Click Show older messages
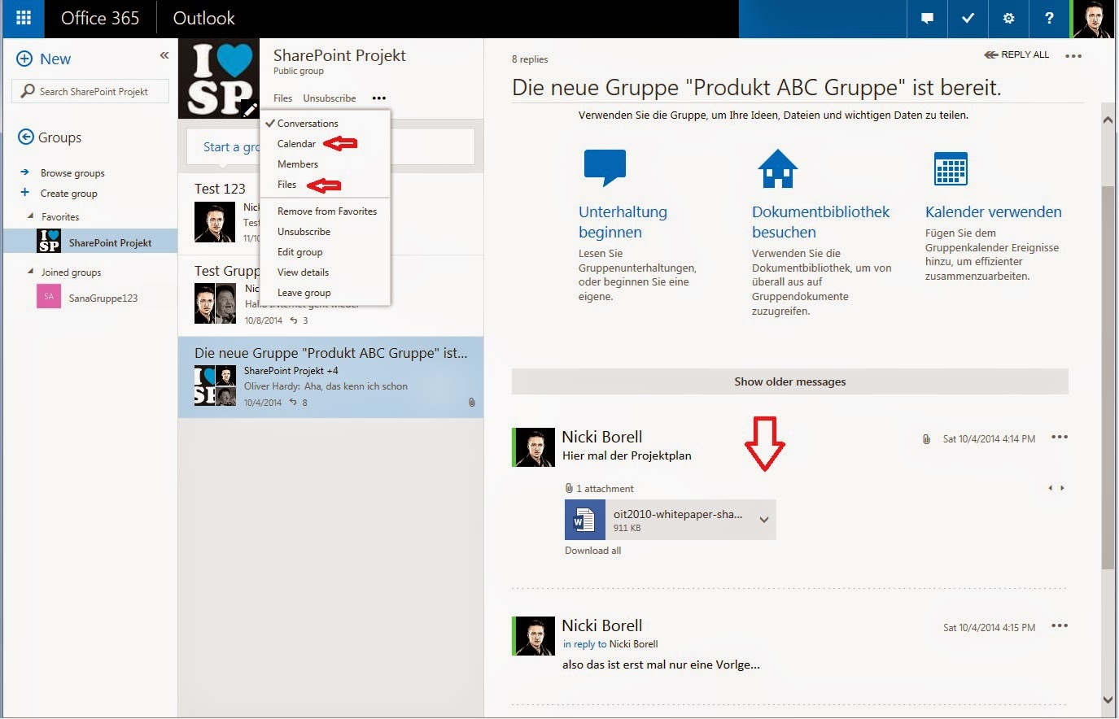The image size is (1119, 719). [789, 381]
